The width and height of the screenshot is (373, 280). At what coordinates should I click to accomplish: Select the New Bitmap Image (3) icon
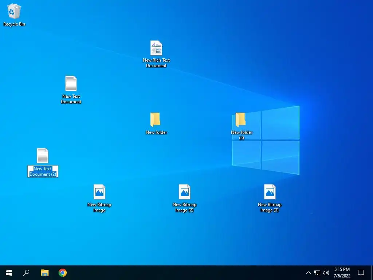pyautogui.click(x=270, y=192)
